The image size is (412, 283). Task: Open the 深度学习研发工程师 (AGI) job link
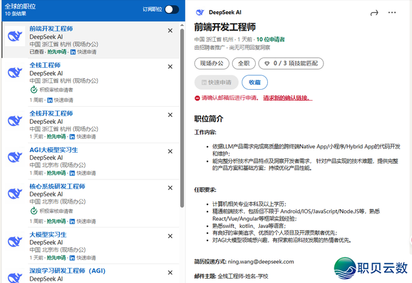(x=67, y=271)
